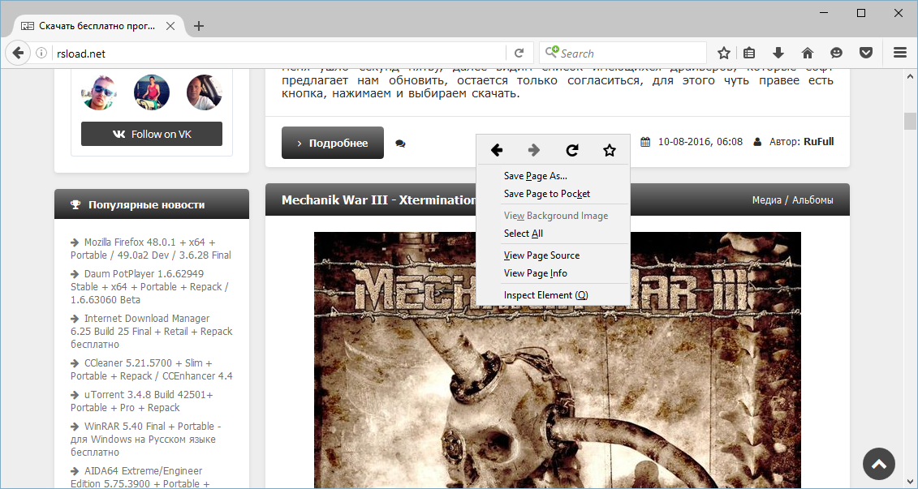The image size is (918, 489).
Task: Show bookmarks list icon in toolbar
Action: pos(749,54)
